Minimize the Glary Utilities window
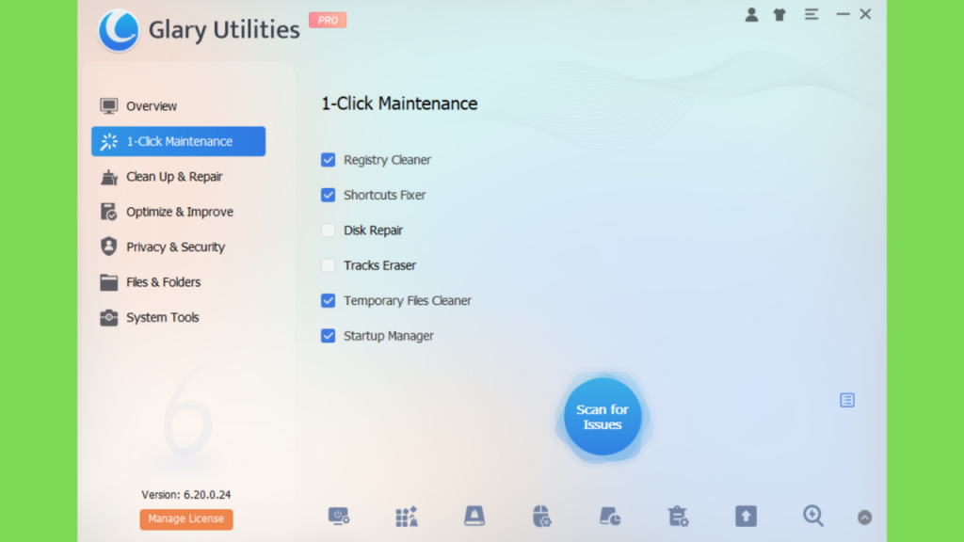The image size is (964, 542). [843, 14]
